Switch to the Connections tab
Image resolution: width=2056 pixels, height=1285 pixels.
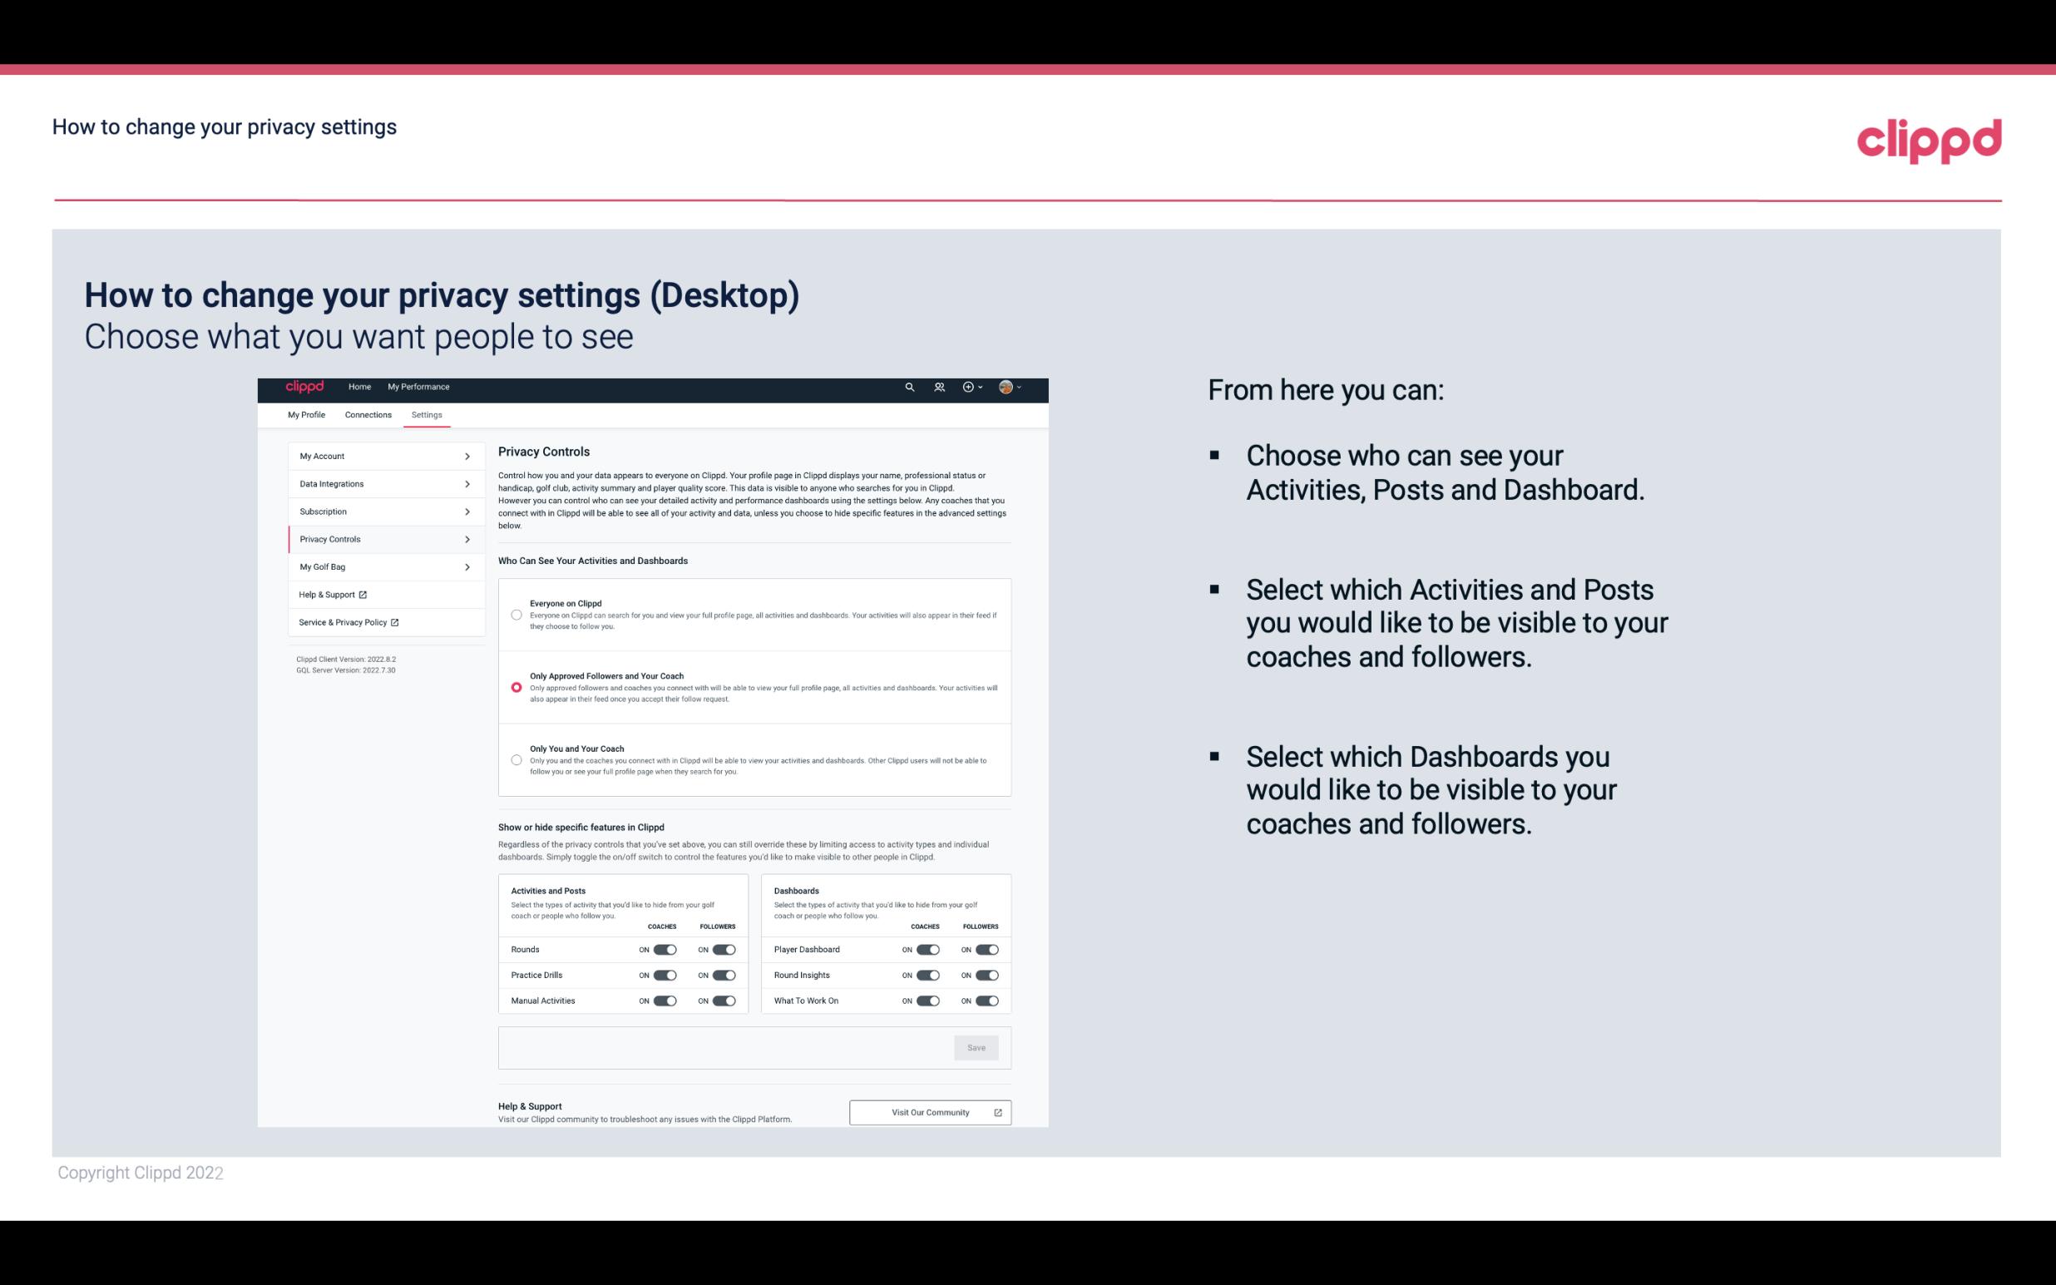(368, 414)
